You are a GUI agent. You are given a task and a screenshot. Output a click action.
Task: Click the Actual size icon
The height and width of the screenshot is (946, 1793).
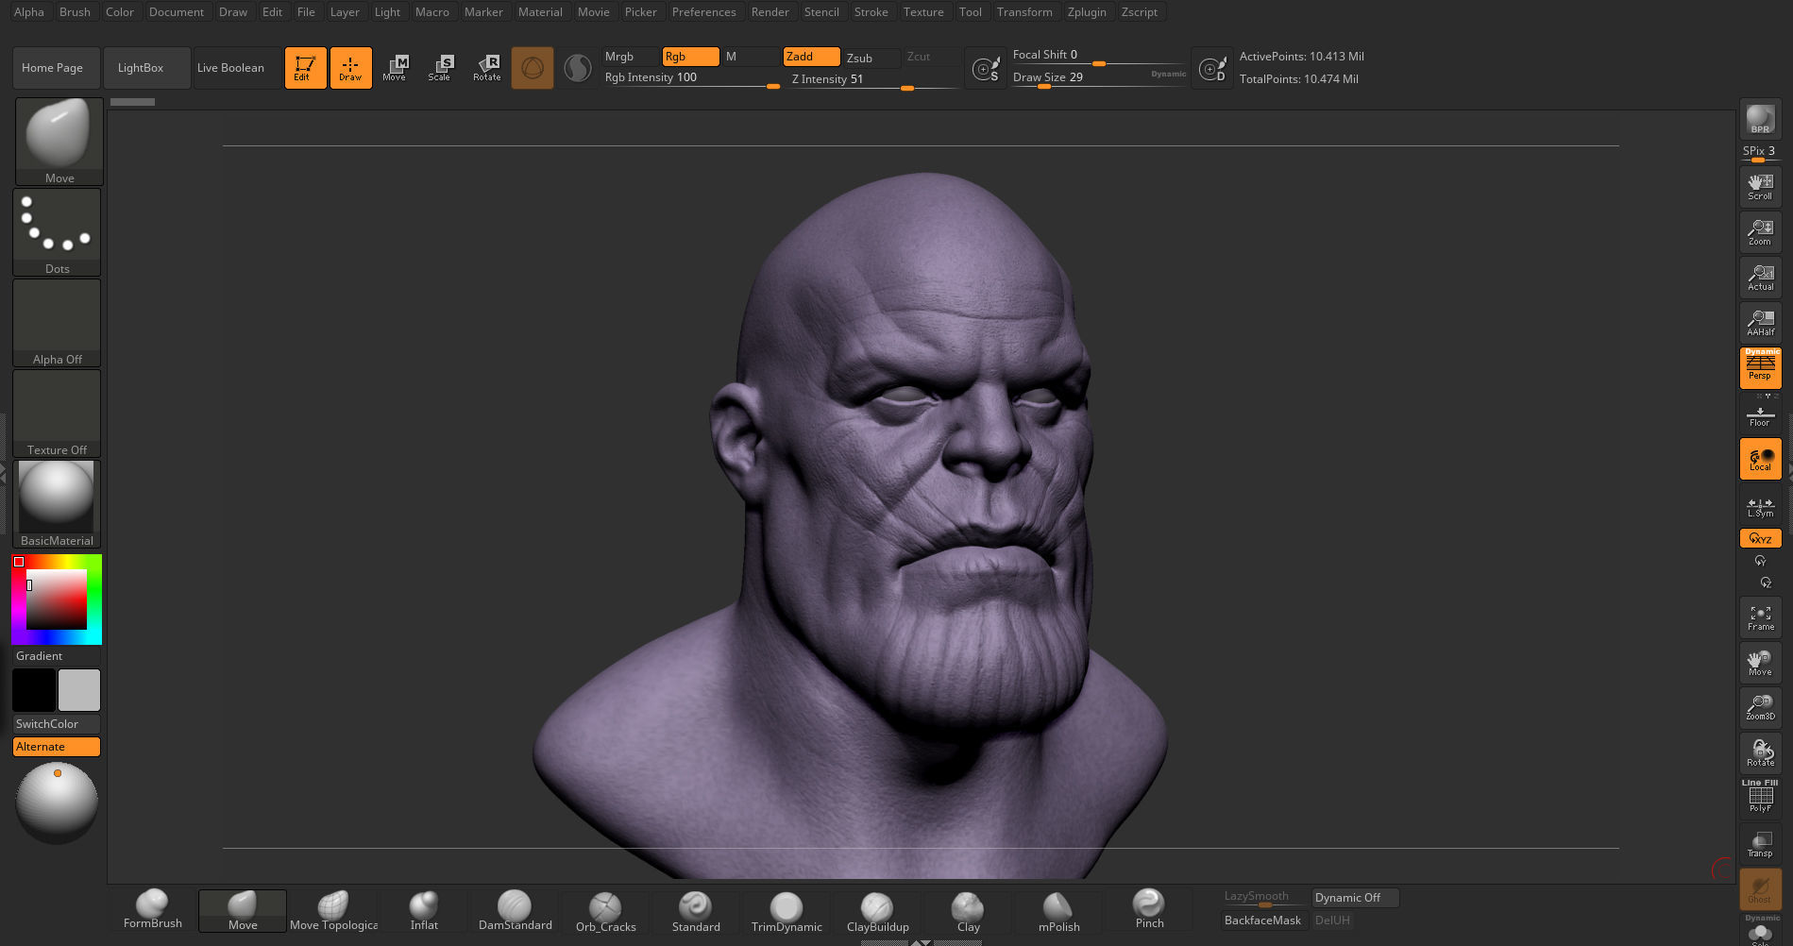click(x=1760, y=278)
